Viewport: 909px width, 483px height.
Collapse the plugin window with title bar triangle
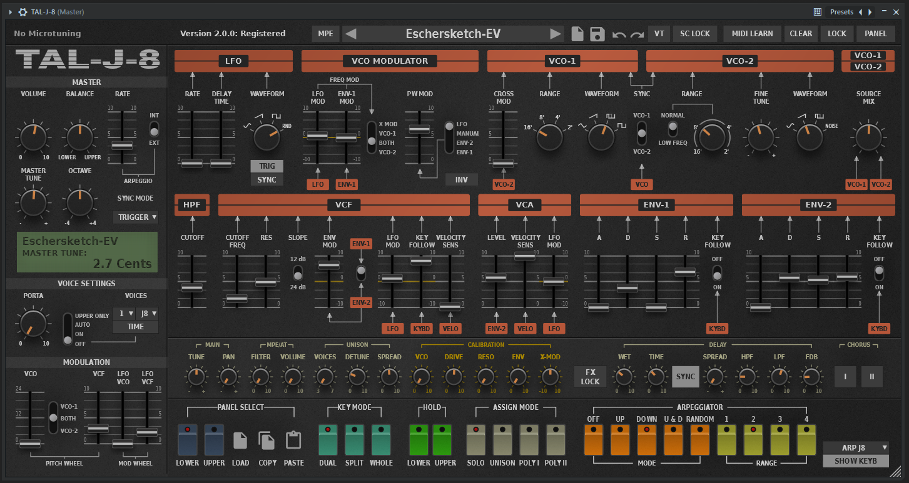[x=11, y=12]
